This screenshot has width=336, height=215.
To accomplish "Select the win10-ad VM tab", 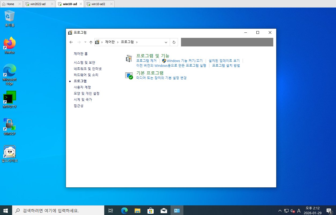I will coord(70,4).
